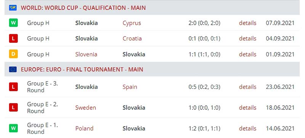The image size is (305, 138).
Task: Open details for Poland vs Slovakia
Action: [x=247, y=128]
